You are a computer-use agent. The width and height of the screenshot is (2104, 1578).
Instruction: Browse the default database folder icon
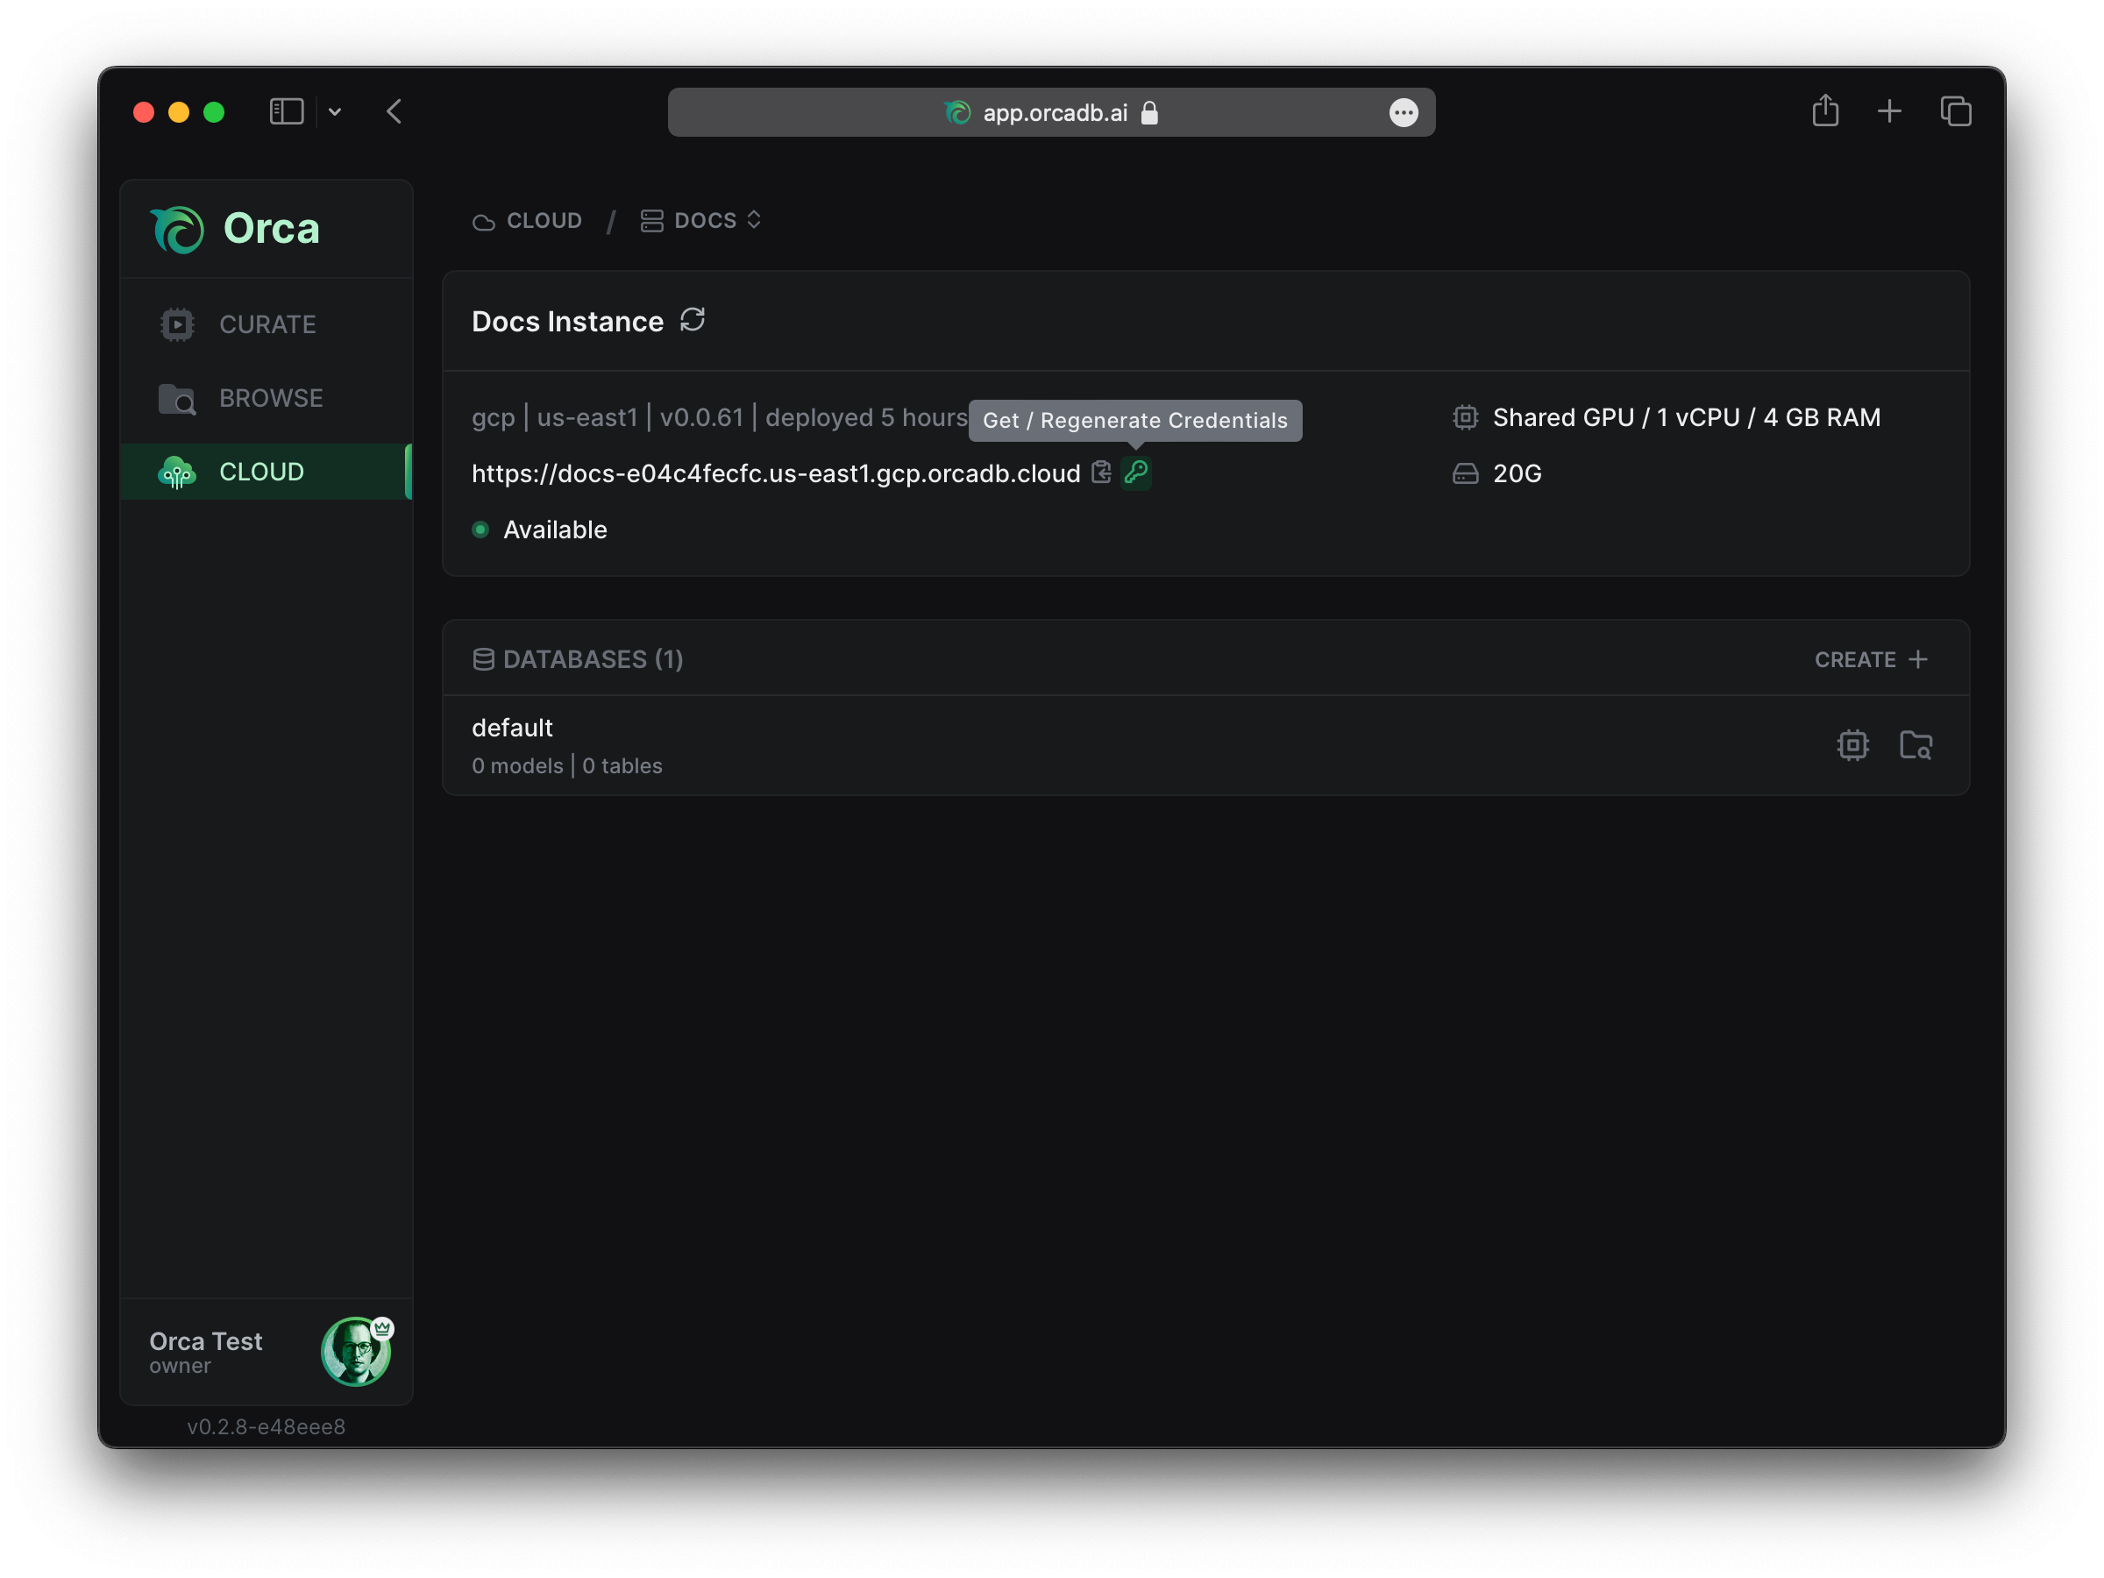1916,745
